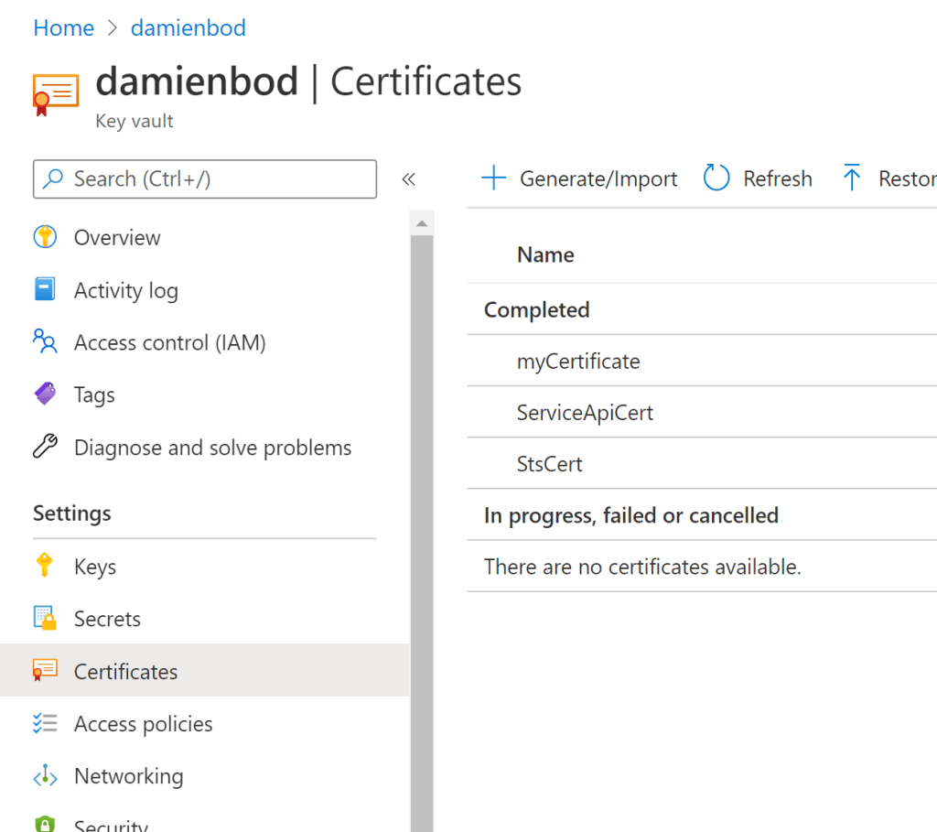This screenshot has height=832, width=937.
Task: Open the Tags menu item
Action: (x=204, y=394)
